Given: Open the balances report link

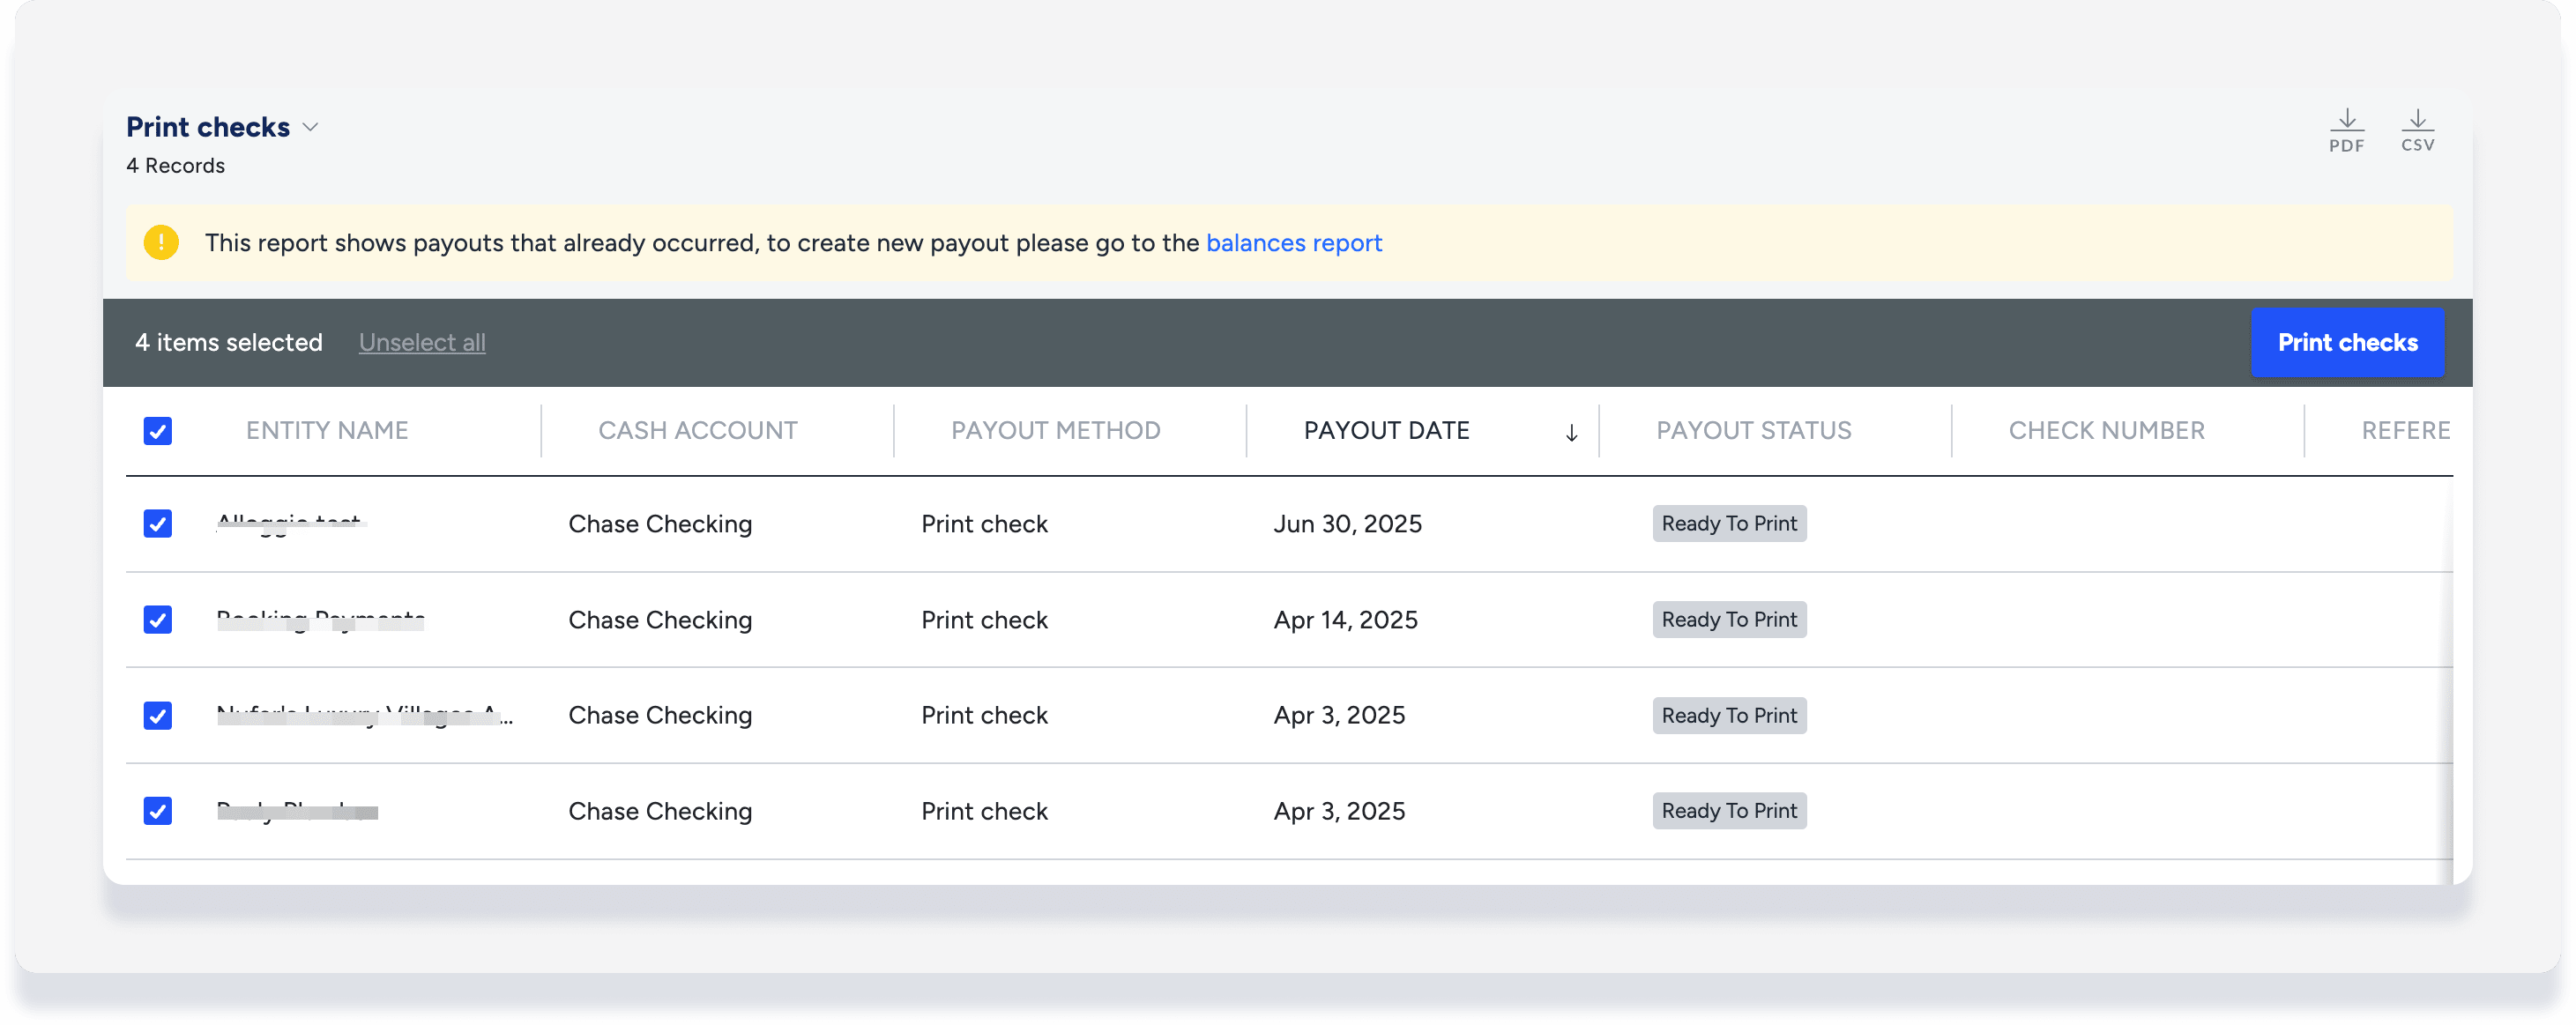Looking at the screenshot, I should (1293, 243).
